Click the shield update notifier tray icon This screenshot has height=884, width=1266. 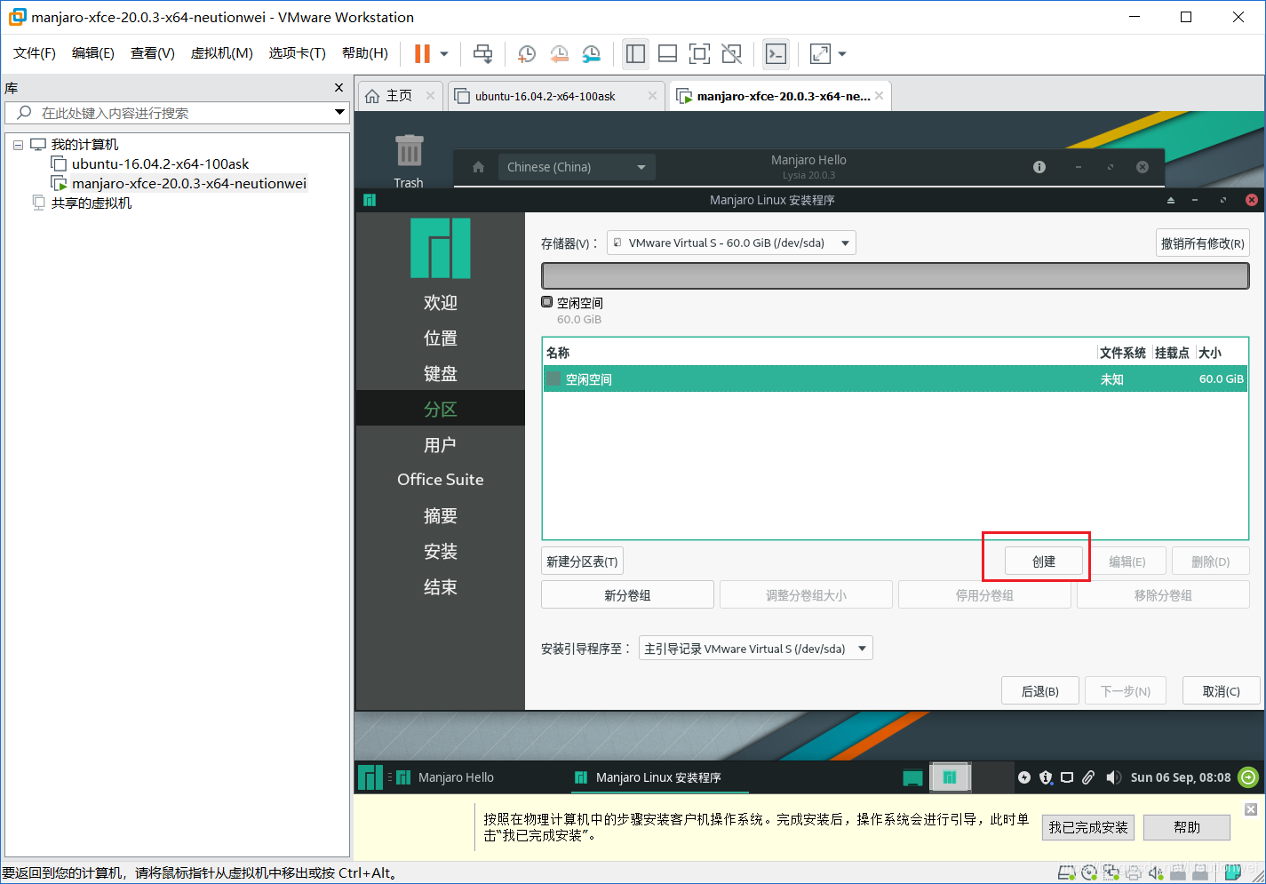1046,777
